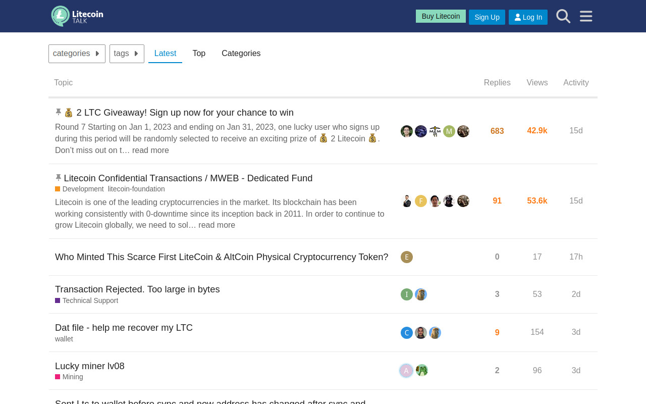The height and width of the screenshot is (404, 646).
Task: Sort topics by Replies column header
Action: coord(497,83)
